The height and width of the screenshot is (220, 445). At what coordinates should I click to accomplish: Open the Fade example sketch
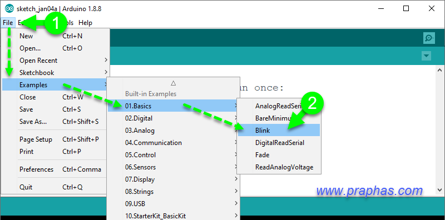(x=279, y=155)
